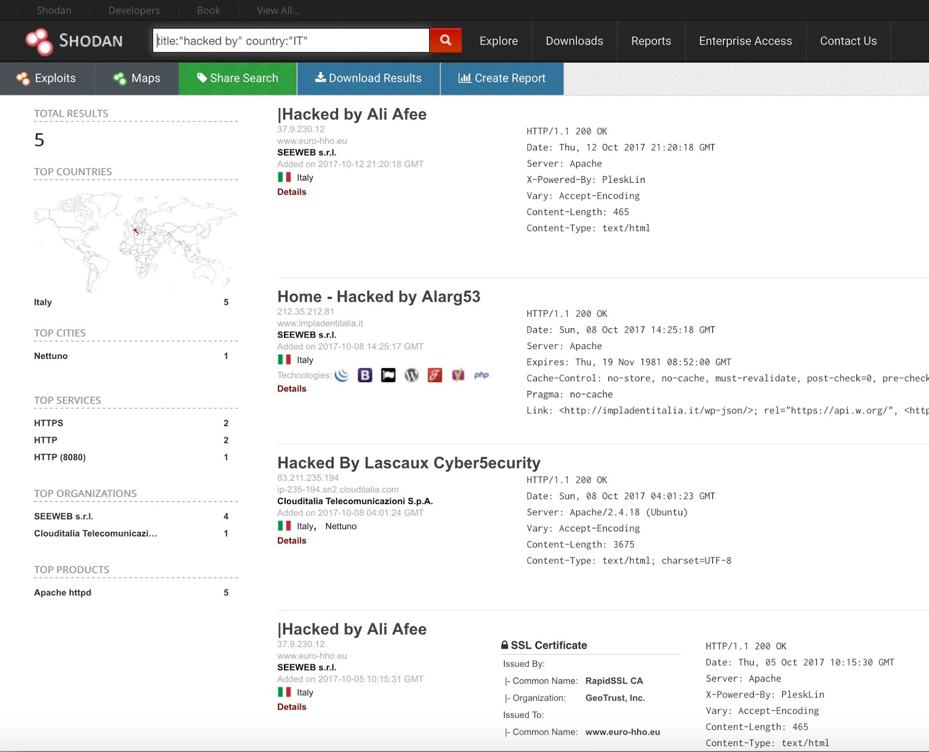Click the Font Awesome flag icon
The image size is (929, 752).
(x=388, y=375)
